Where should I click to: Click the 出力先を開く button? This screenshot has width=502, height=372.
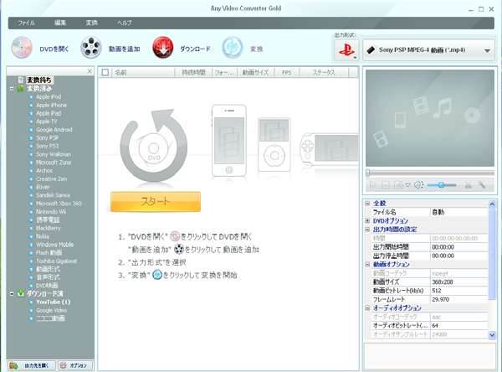click(32, 365)
